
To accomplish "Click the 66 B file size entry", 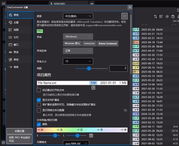I will (x=176, y=135).
